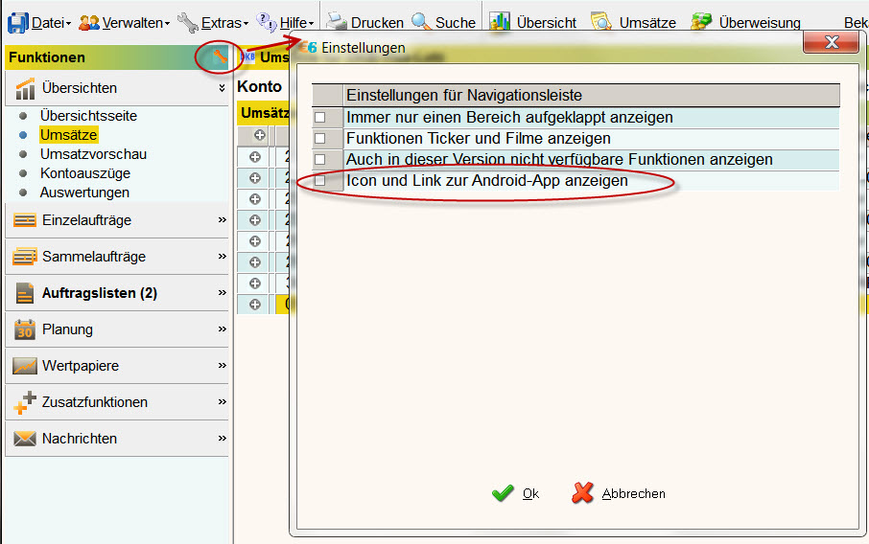Open the Hilfe menu
The image size is (869, 544).
point(296,23)
